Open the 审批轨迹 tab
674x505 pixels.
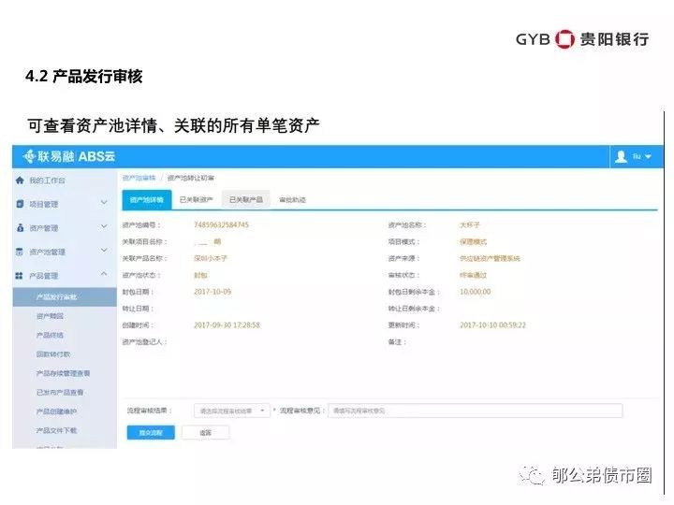tap(292, 199)
